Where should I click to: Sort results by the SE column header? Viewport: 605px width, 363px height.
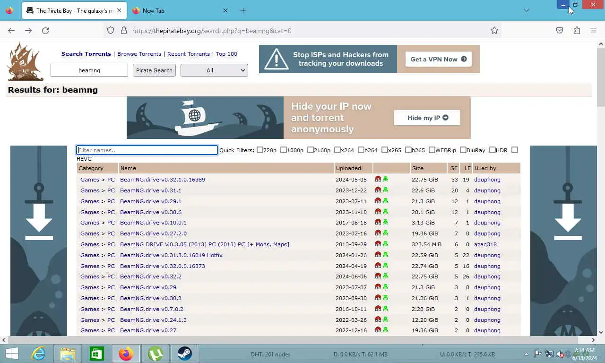tap(453, 168)
